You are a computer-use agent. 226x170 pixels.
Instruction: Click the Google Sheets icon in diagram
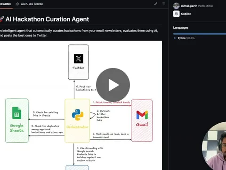point(16,113)
